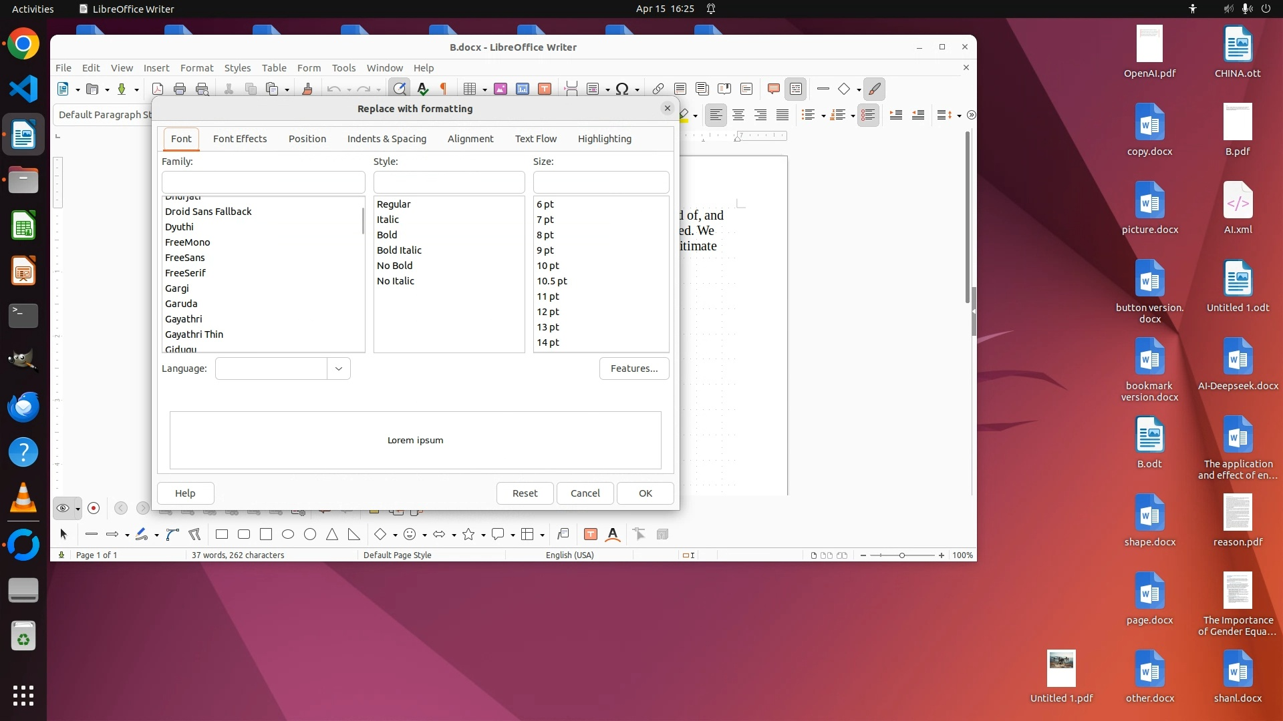Click the Insert Hyperlink toolbar icon
The width and height of the screenshot is (1283, 721).
pos(658,89)
